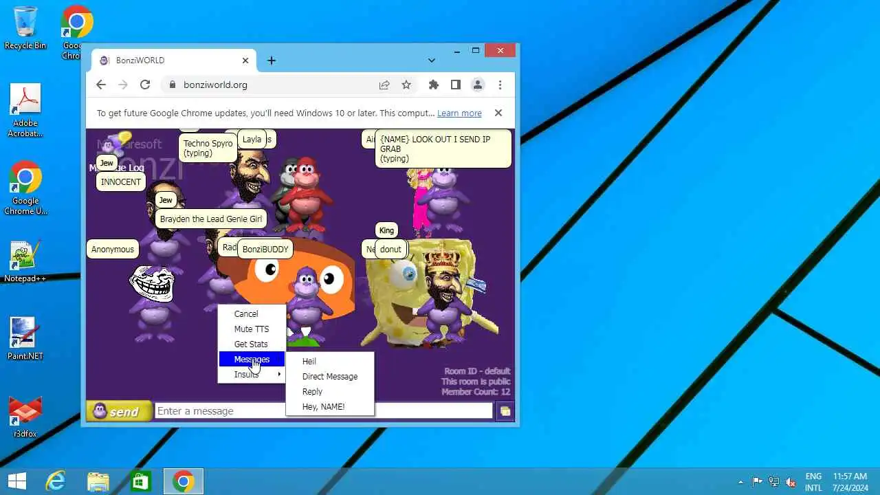Open the tab search chevron
The height and width of the screenshot is (495, 880).
(431, 60)
